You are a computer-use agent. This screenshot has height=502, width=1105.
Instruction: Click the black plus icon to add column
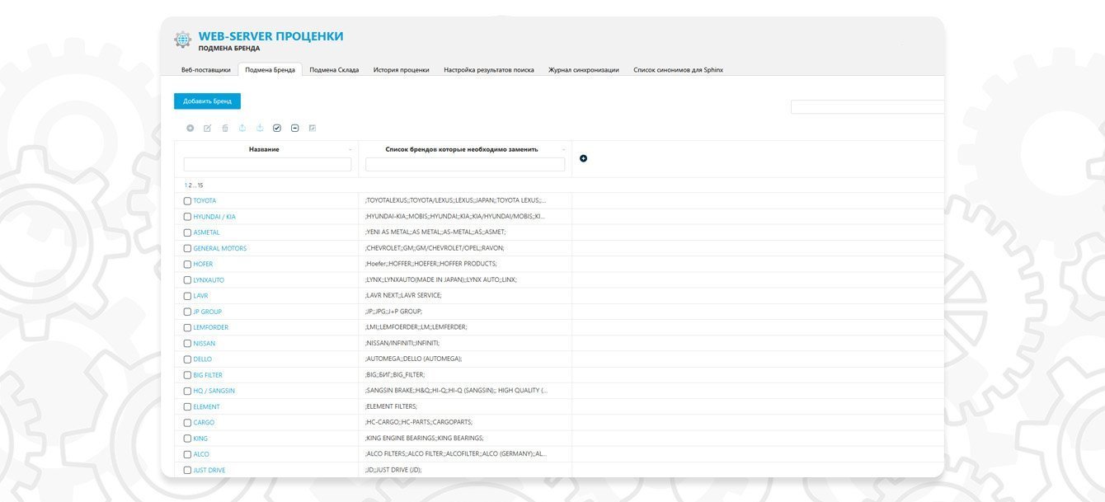(584, 158)
